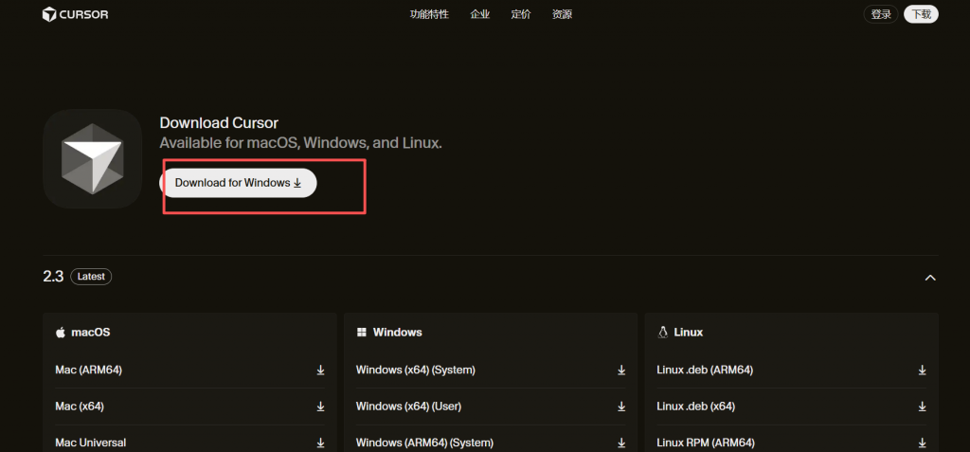This screenshot has width=970, height=452.
Task: Open the 企业 navigation item
Action: 480,14
